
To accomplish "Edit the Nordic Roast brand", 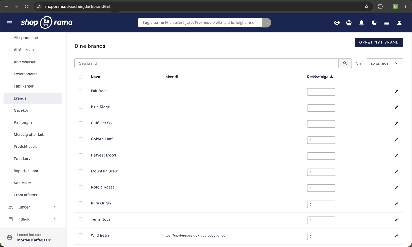I will 397,187.
